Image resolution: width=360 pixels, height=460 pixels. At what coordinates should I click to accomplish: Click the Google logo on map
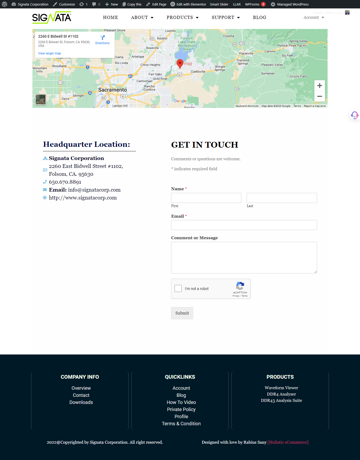click(180, 101)
